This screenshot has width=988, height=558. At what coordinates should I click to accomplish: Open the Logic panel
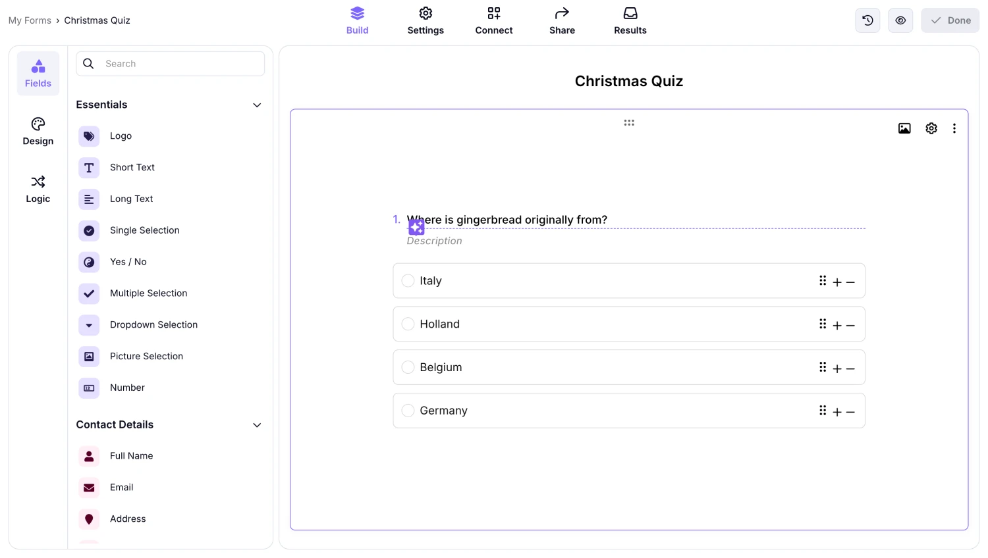pyautogui.click(x=38, y=189)
